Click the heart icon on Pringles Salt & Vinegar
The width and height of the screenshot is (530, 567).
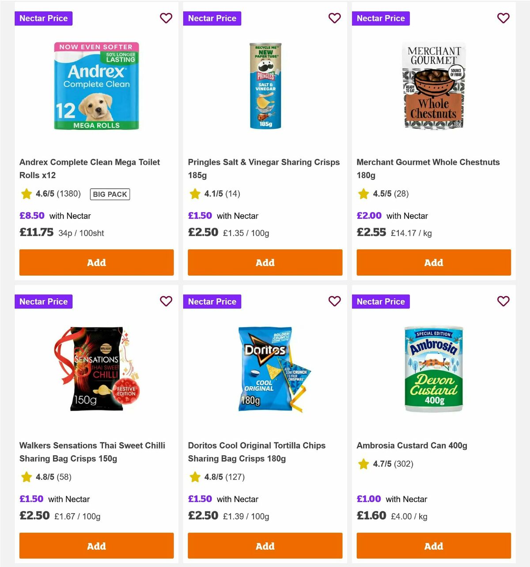tap(335, 18)
